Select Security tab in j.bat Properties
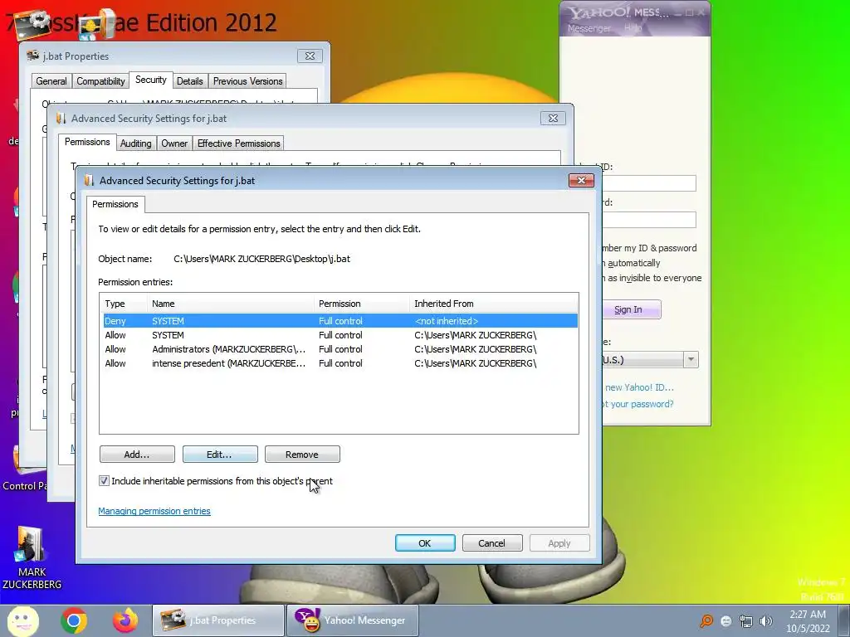The width and height of the screenshot is (850, 637). [x=151, y=80]
